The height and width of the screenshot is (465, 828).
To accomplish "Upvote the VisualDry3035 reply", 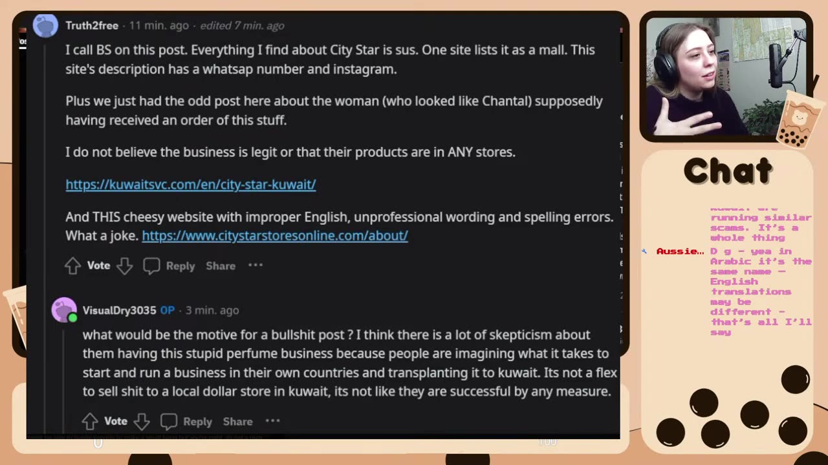I will click(x=90, y=421).
